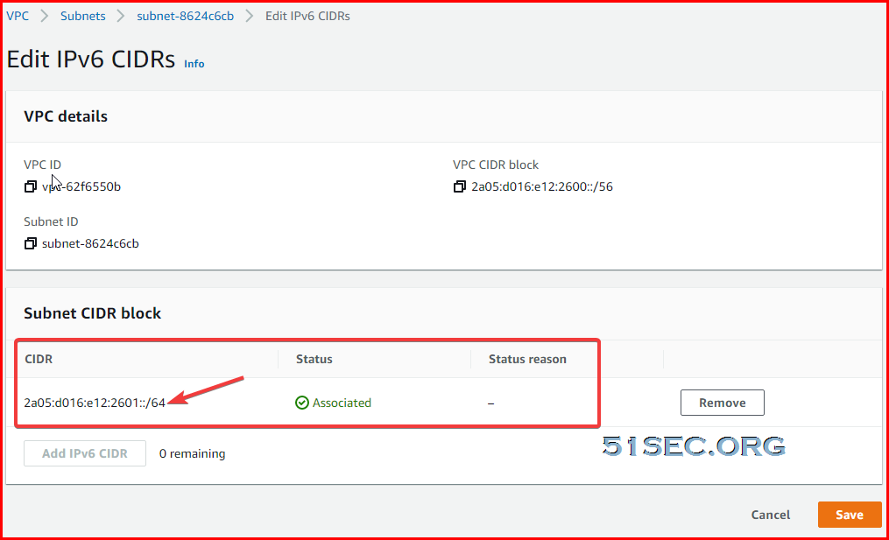This screenshot has width=889, height=540.
Task: Click the Subnet CIDR block heading
Action: [x=93, y=313]
